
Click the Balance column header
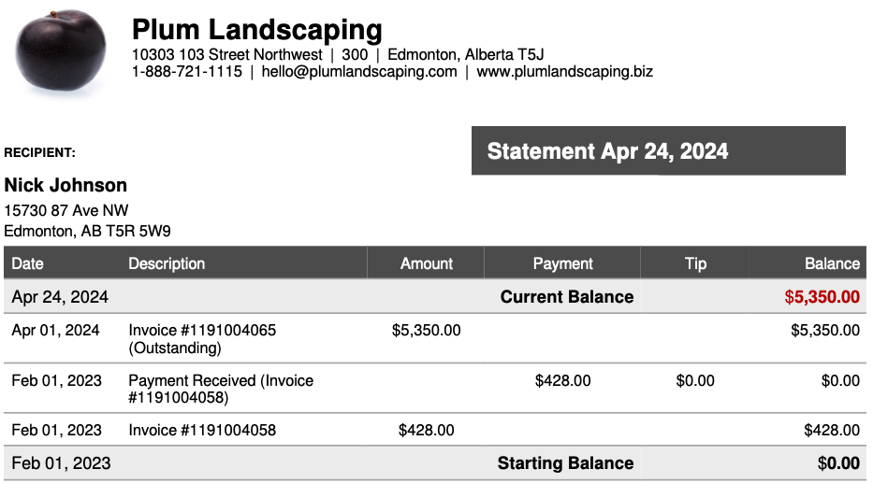click(831, 263)
